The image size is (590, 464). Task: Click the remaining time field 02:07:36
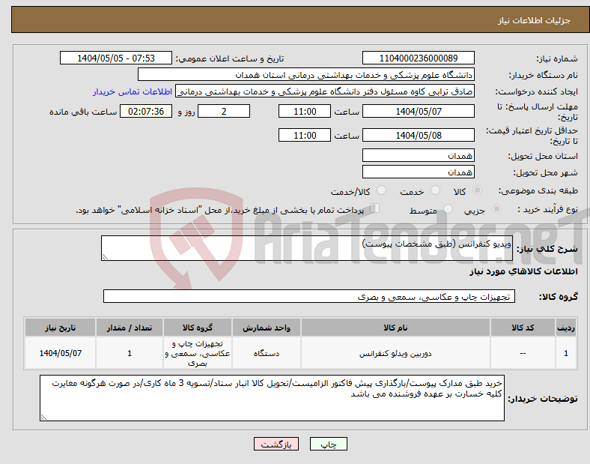click(146, 111)
